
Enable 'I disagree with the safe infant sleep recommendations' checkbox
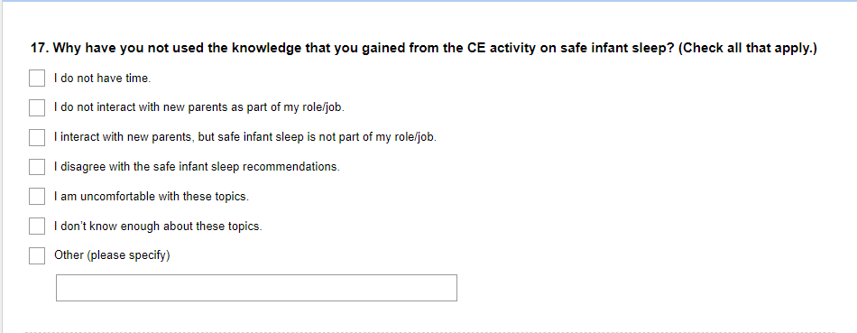37,167
